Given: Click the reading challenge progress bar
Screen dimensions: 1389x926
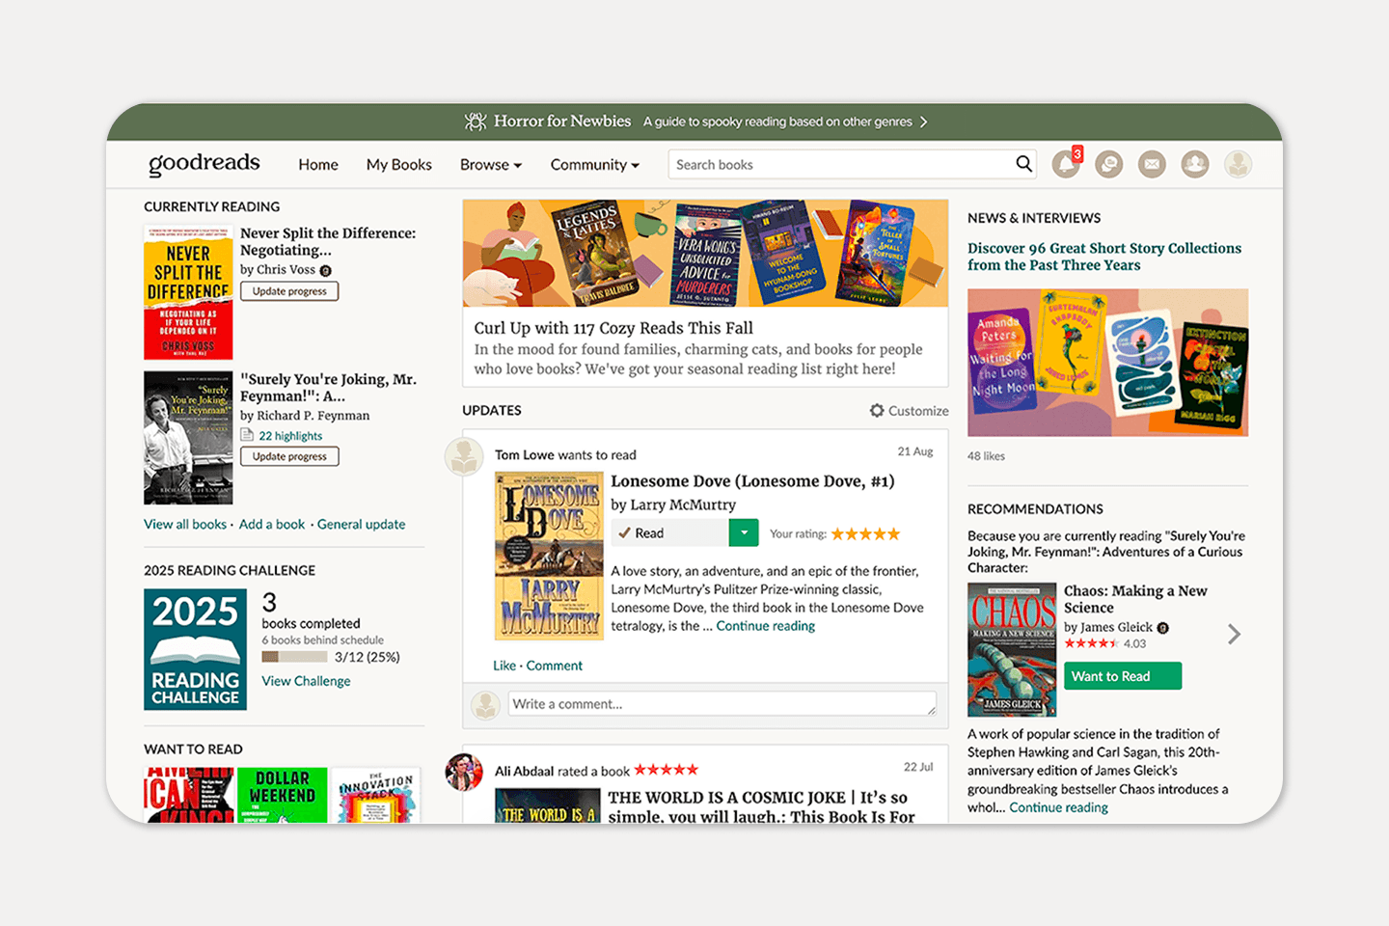Looking at the screenshot, I should tap(294, 657).
